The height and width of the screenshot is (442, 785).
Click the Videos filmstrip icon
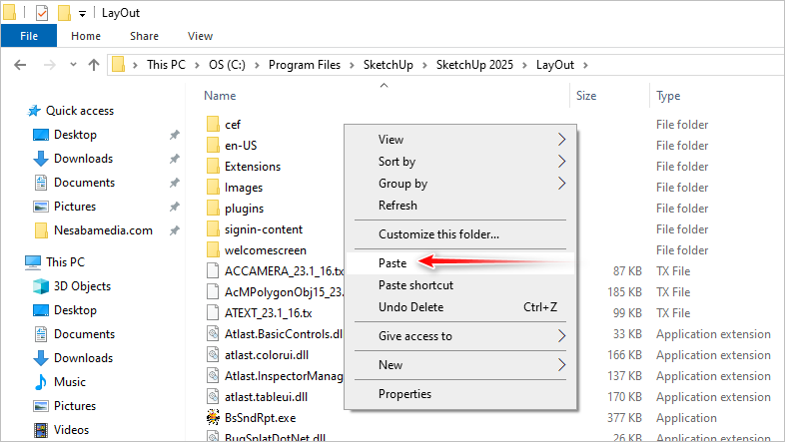tap(41, 430)
